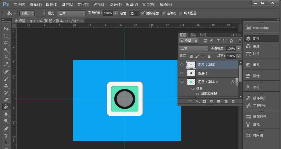The width and height of the screenshot is (281, 149).
Task: Open the 模式 blend mode dropdown in options bar
Action: [x=71, y=13]
